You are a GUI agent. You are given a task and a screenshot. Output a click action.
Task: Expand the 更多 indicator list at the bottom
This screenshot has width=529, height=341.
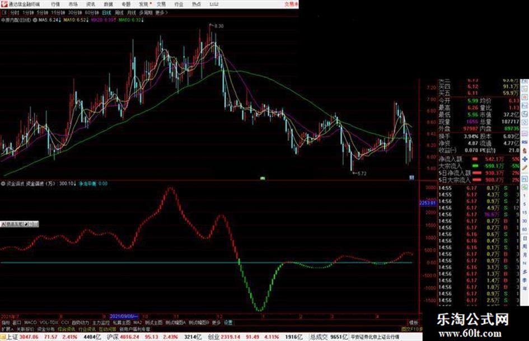pyautogui.click(x=216, y=323)
